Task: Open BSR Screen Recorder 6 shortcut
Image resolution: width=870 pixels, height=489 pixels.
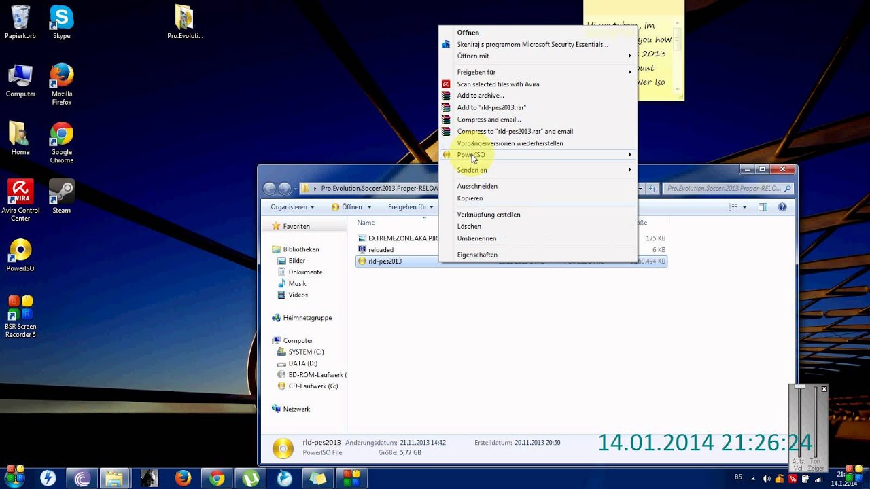Action: [20, 316]
